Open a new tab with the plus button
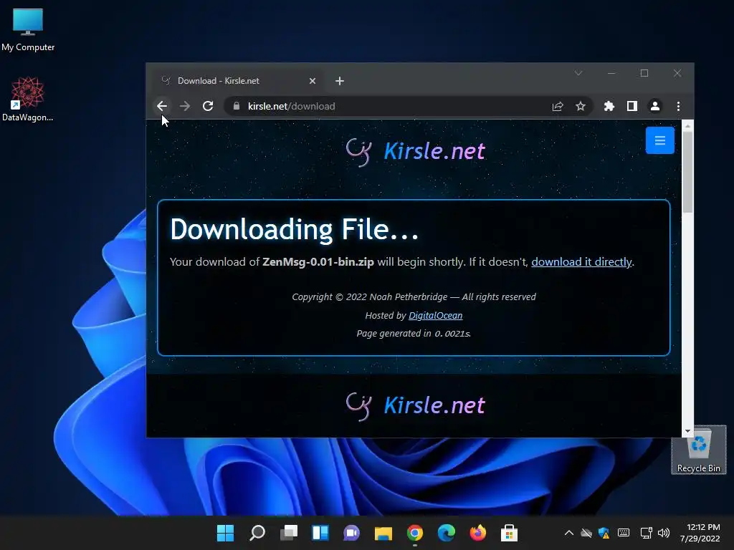Viewport: 734px width, 550px height. (340, 81)
